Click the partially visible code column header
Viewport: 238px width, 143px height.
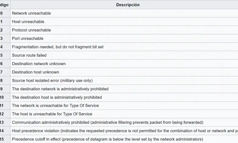point(4,5)
